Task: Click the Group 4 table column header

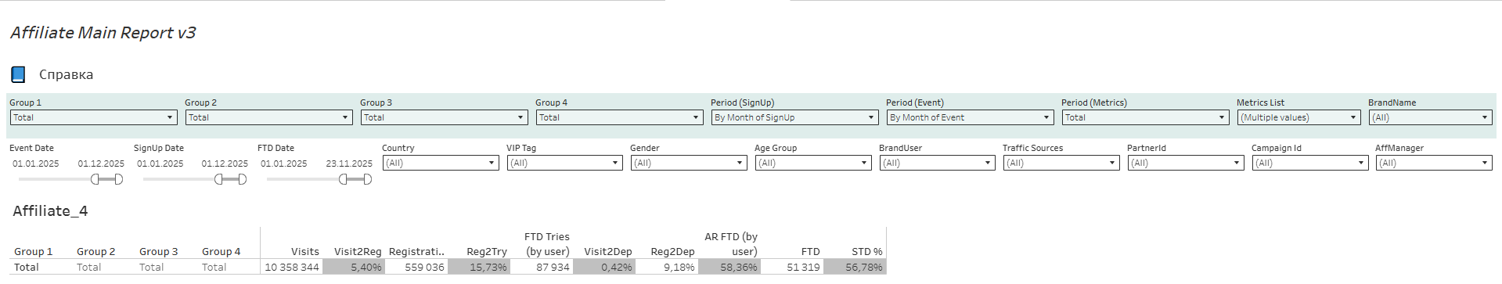Action: [x=222, y=252]
